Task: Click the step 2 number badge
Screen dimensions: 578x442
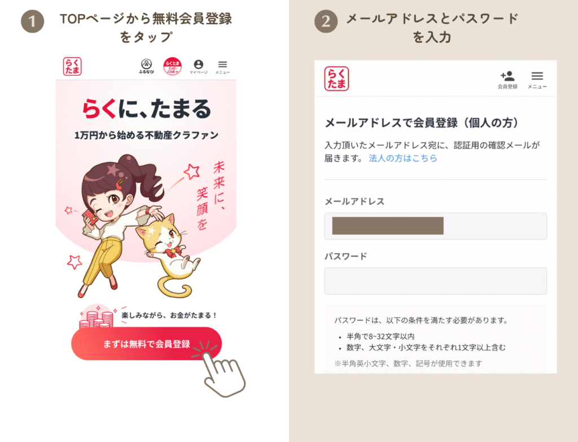Action: (326, 21)
